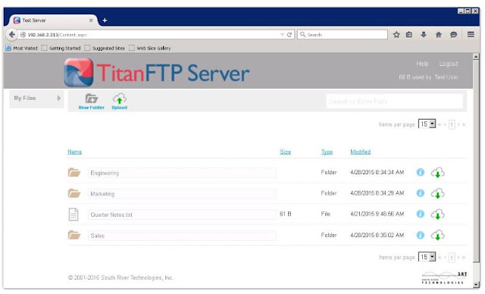Download the Marketing folder

point(438,193)
